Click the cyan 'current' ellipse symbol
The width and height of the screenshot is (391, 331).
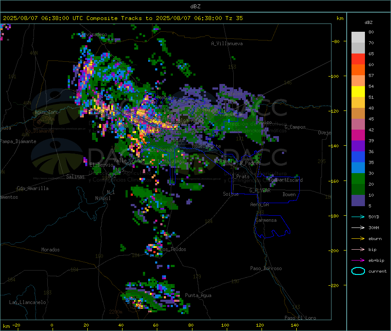358,271
